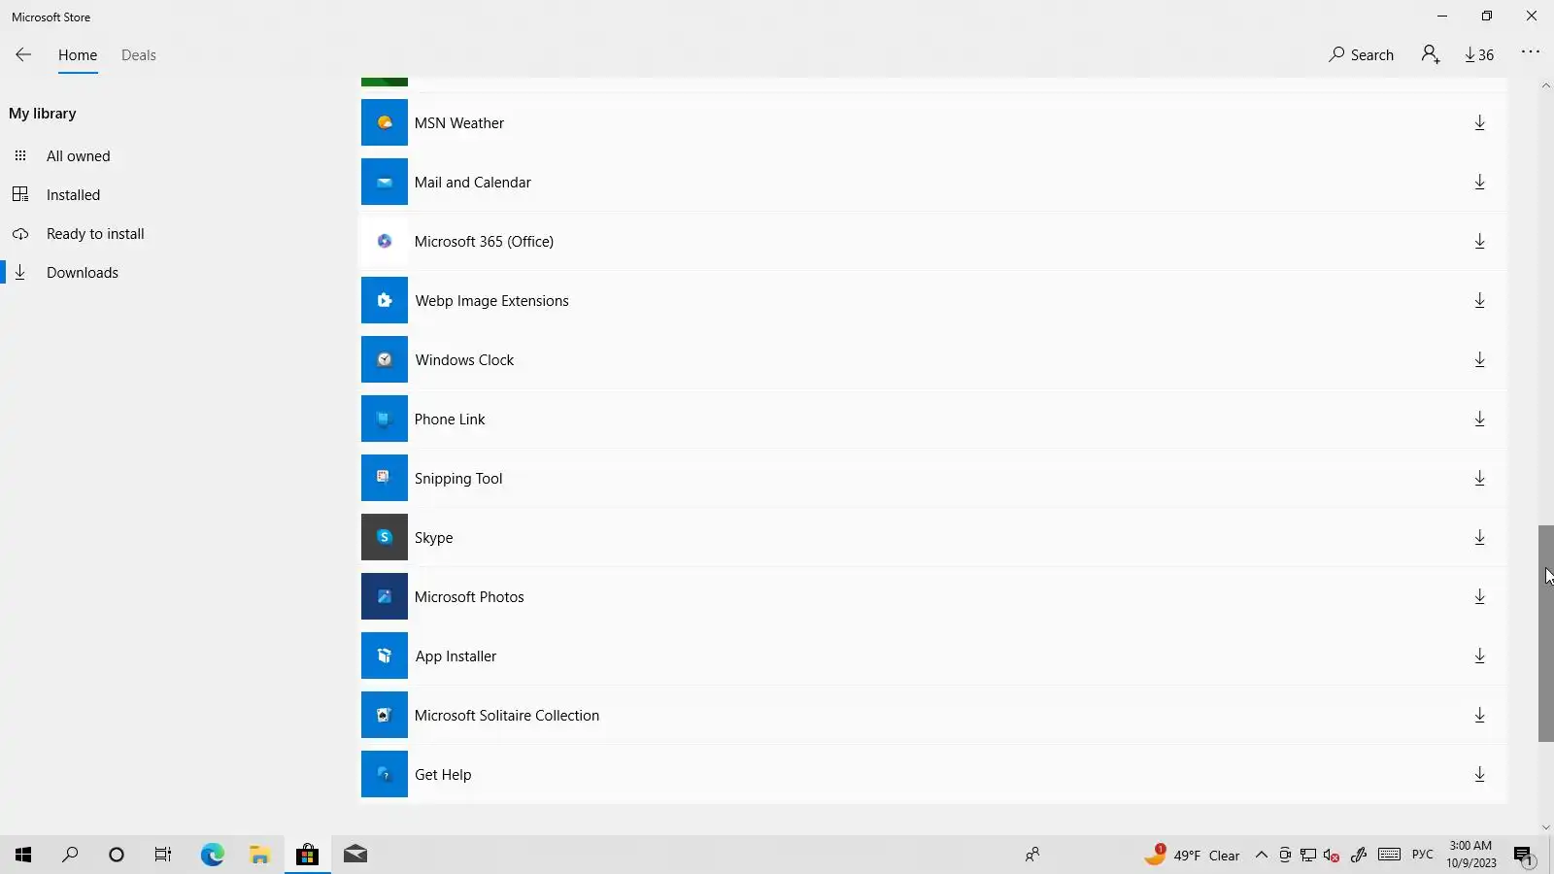
Task: Open the MSN Weather app tile icon
Action: coord(385,123)
